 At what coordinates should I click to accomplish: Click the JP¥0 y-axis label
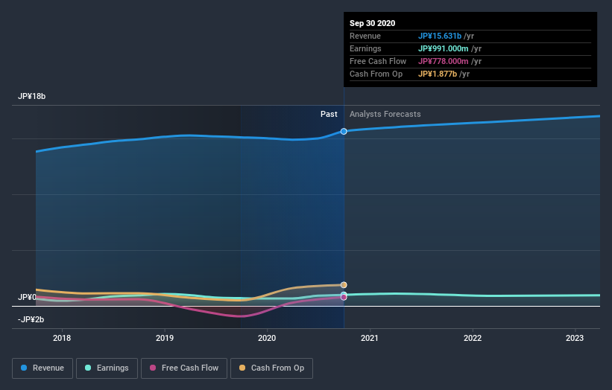pos(27,297)
